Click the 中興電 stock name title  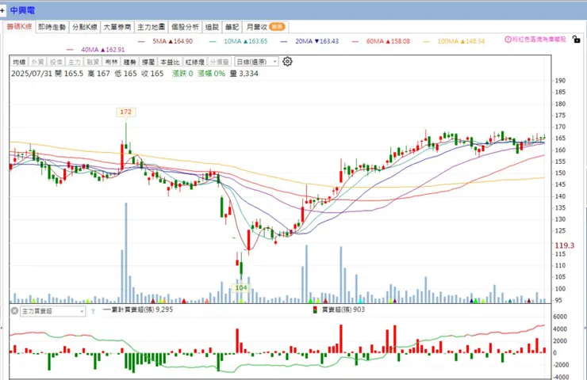pyautogui.click(x=22, y=10)
